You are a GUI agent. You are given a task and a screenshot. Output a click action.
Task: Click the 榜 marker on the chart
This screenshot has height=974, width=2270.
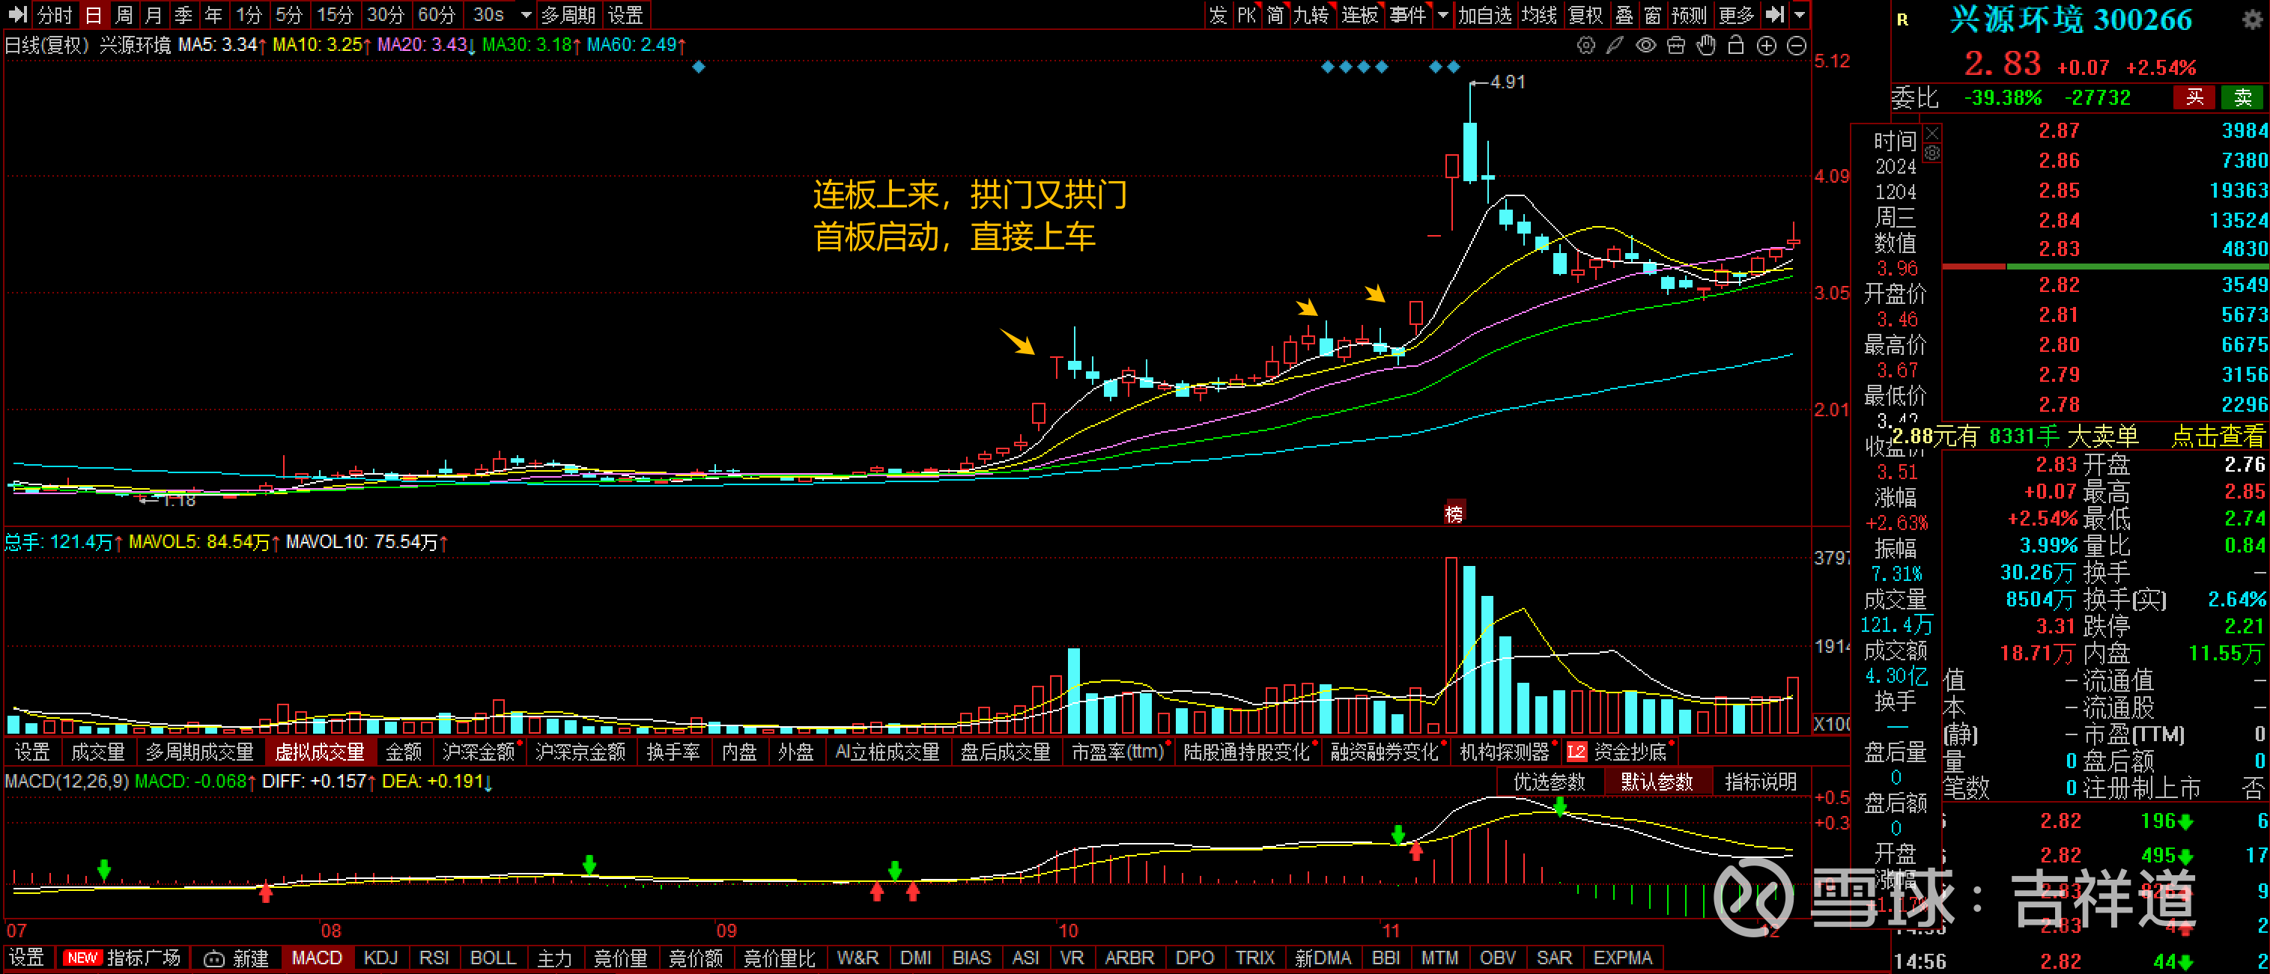[1454, 513]
